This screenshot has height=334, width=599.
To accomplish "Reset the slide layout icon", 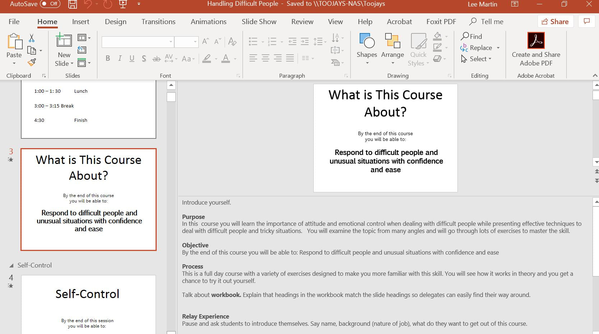I will click(82, 50).
